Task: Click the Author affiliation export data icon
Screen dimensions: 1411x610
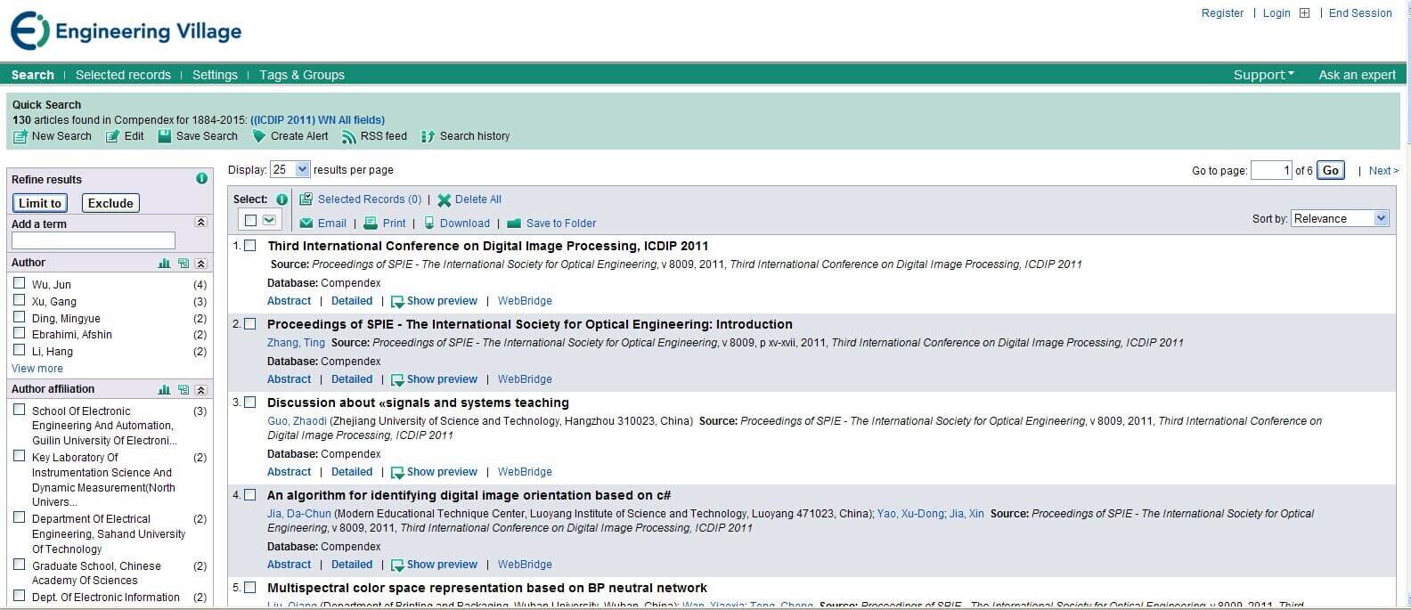Action: click(183, 390)
